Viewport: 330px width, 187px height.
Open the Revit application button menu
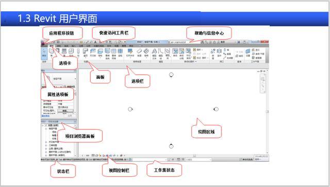(x=43, y=43)
